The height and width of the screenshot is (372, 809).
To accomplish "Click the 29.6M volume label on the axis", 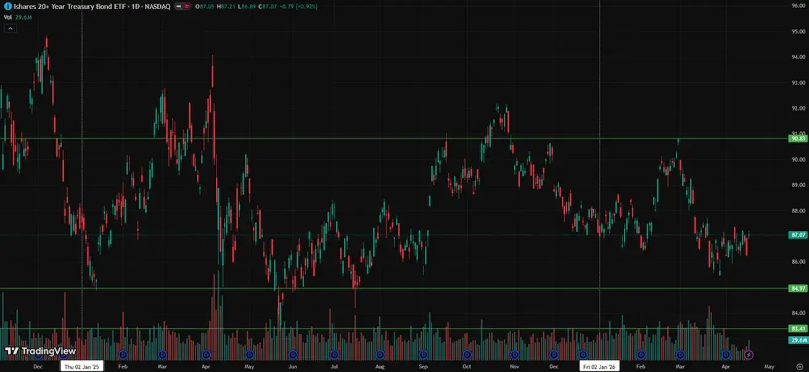I will click(x=798, y=340).
